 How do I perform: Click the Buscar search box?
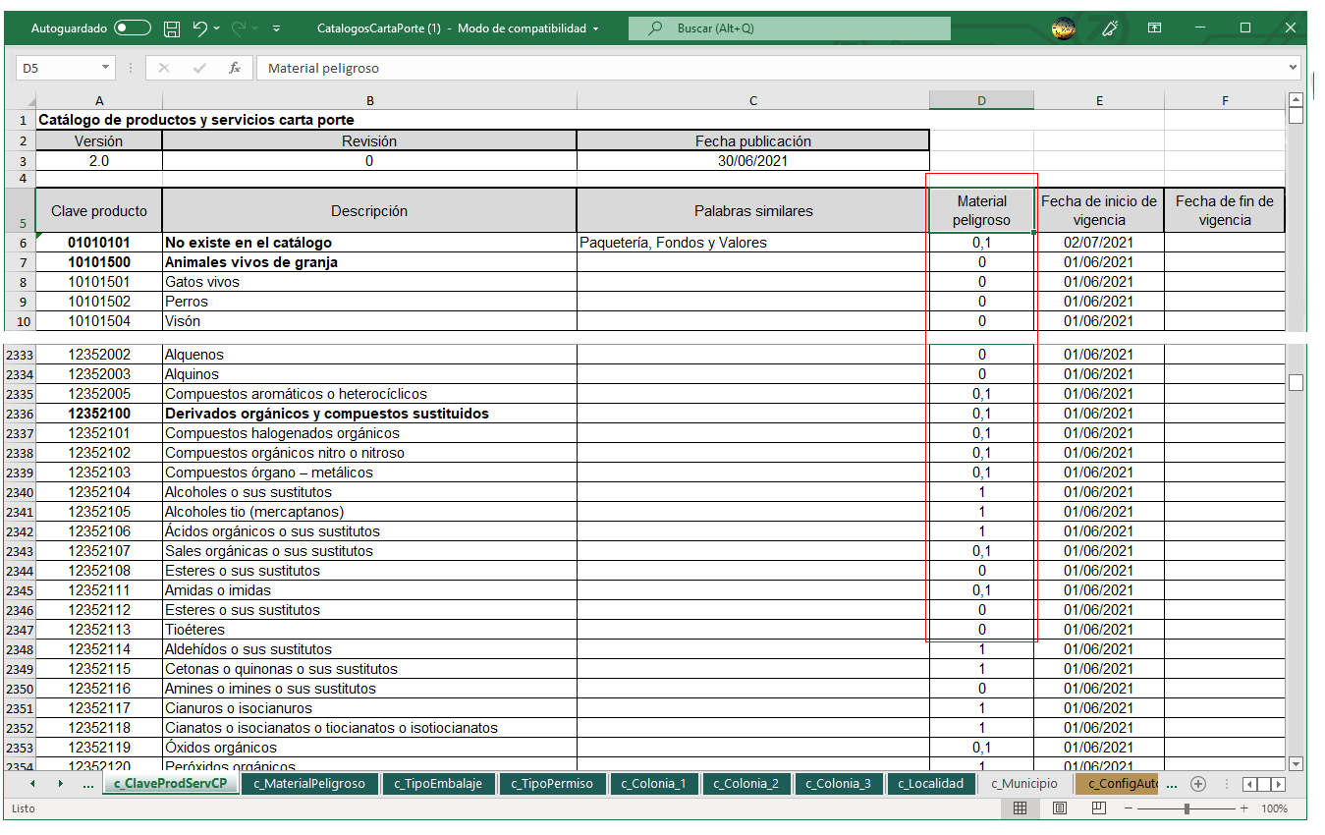tap(790, 28)
